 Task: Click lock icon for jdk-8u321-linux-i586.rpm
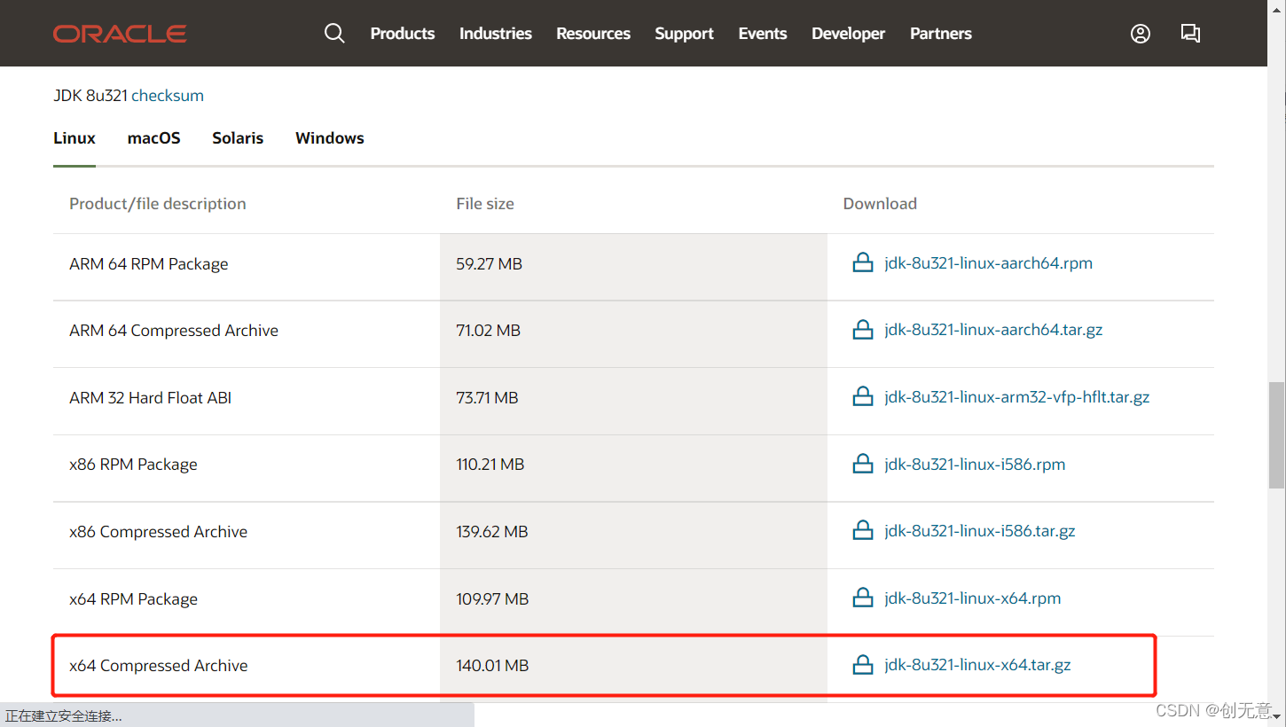(863, 464)
